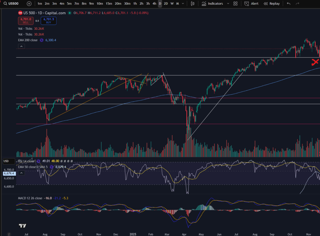Choose the 2h timeframe
Screen dimensions: 320x236
pyautogui.click(x=142, y=3)
